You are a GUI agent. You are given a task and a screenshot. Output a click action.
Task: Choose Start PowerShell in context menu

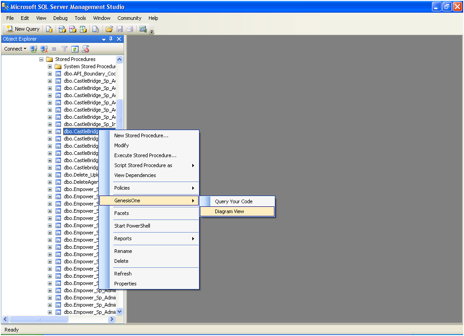[x=149, y=226]
